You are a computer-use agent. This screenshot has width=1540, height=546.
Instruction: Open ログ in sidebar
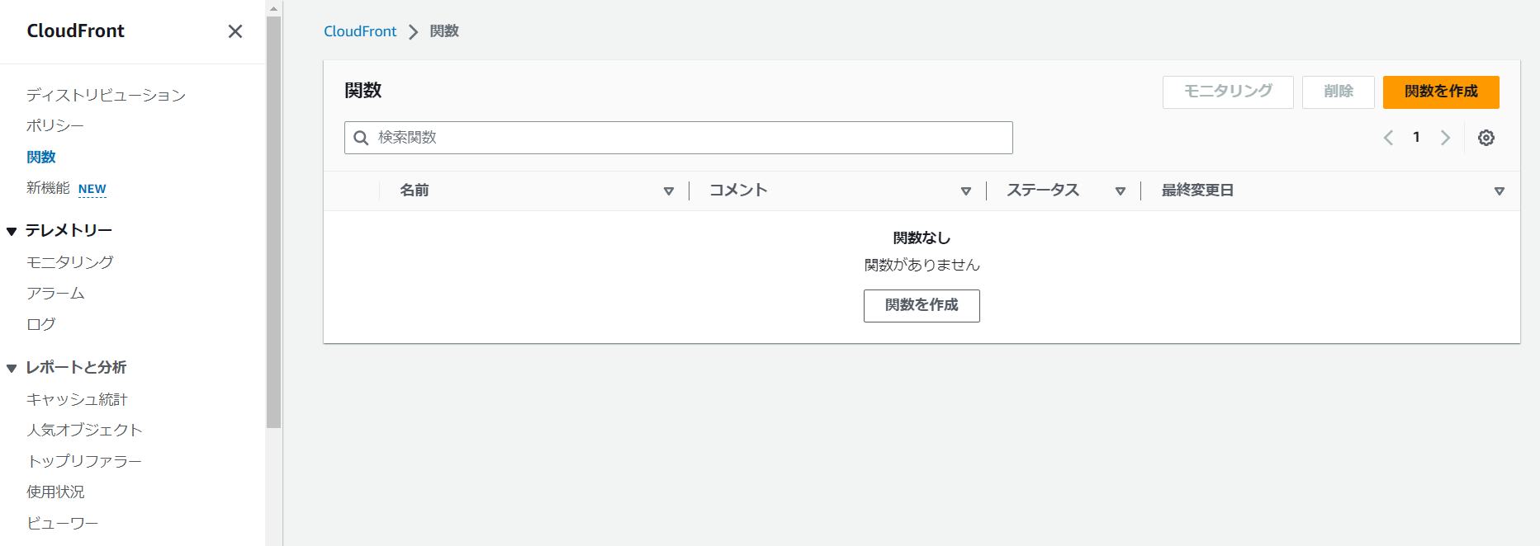pos(41,324)
